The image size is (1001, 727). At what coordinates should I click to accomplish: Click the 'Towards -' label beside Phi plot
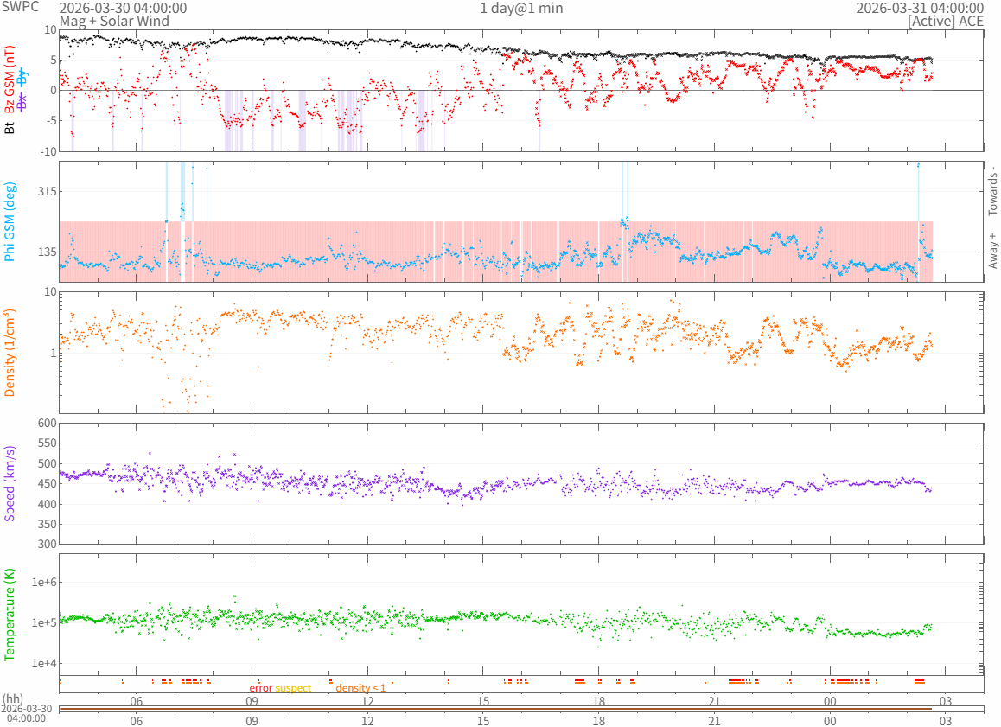click(993, 190)
